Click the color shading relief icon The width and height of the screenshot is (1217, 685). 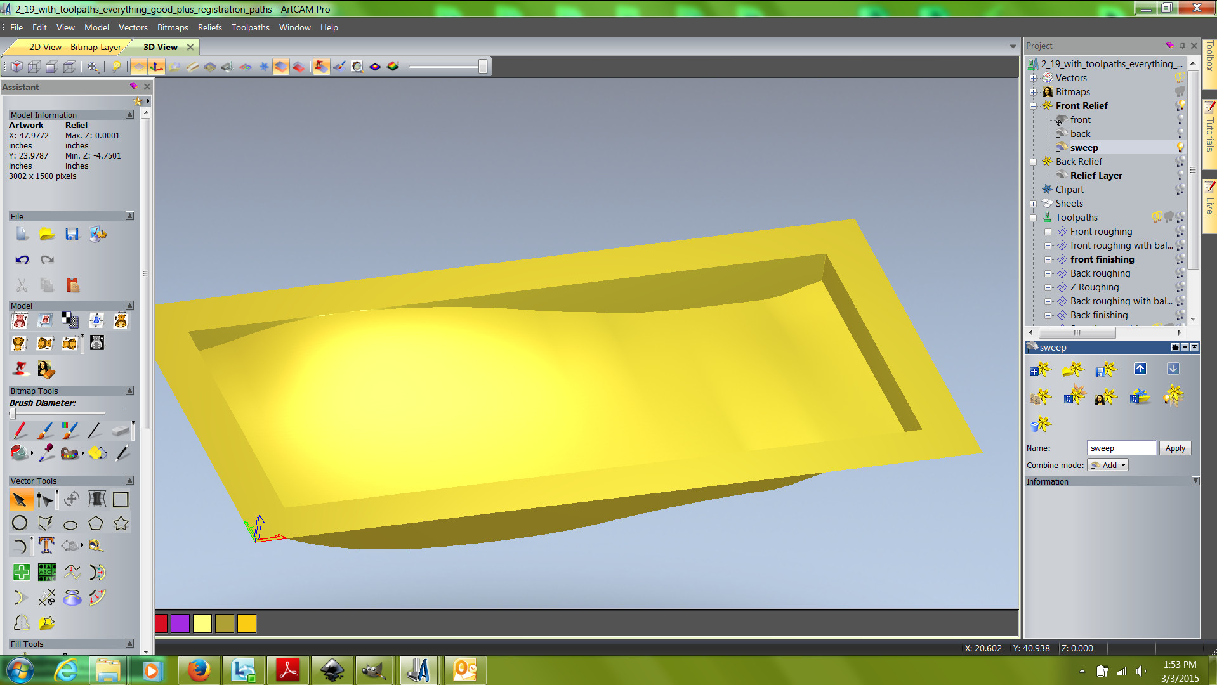tap(393, 67)
